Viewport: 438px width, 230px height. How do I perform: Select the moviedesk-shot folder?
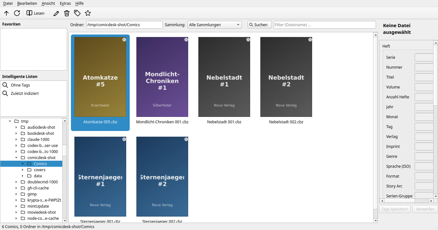[x=42, y=212]
